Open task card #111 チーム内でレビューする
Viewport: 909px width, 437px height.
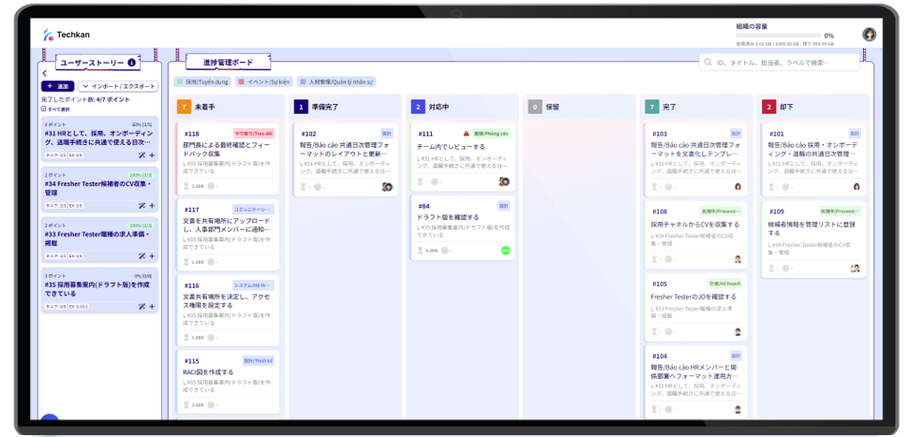click(x=462, y=157)
